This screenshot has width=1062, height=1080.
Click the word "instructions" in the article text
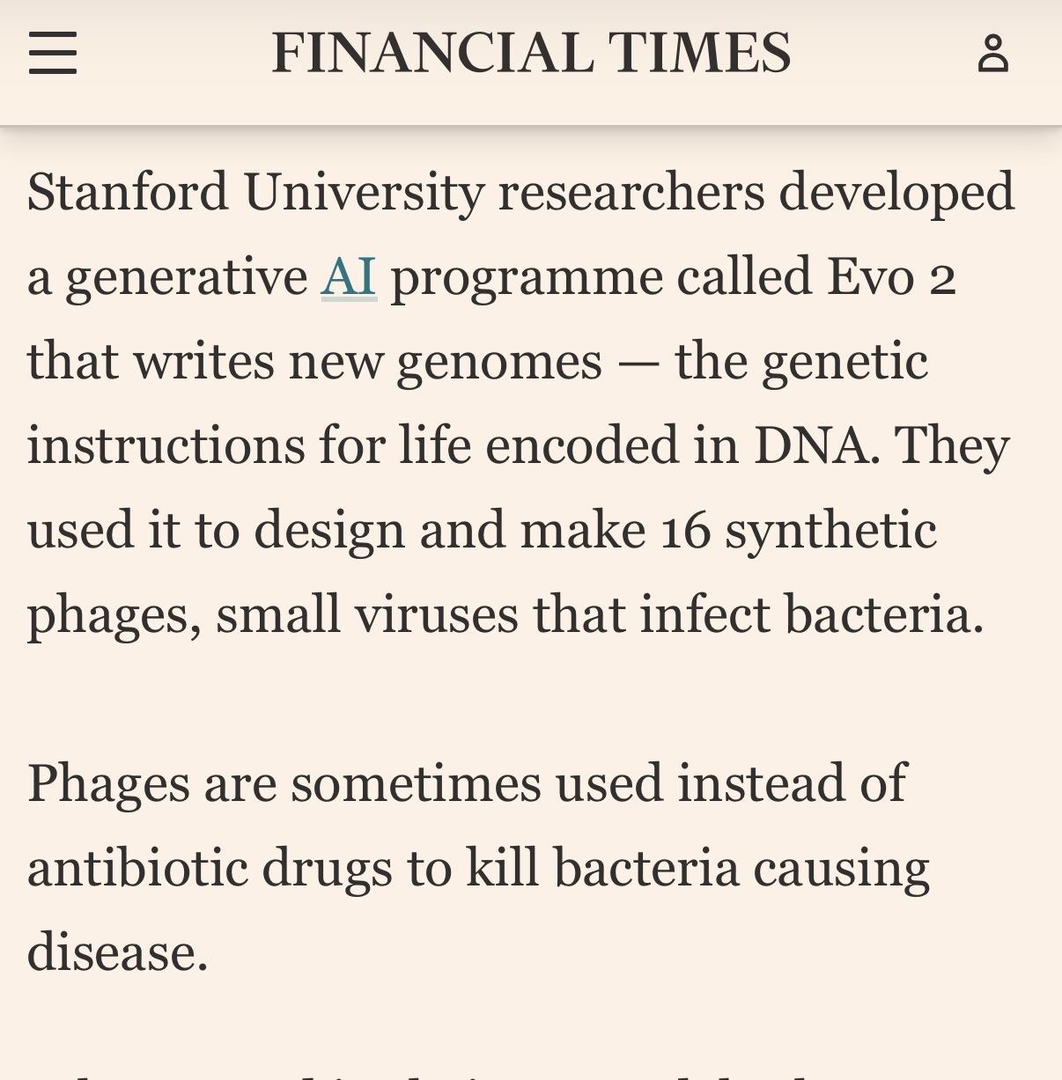tap(166, 445)
